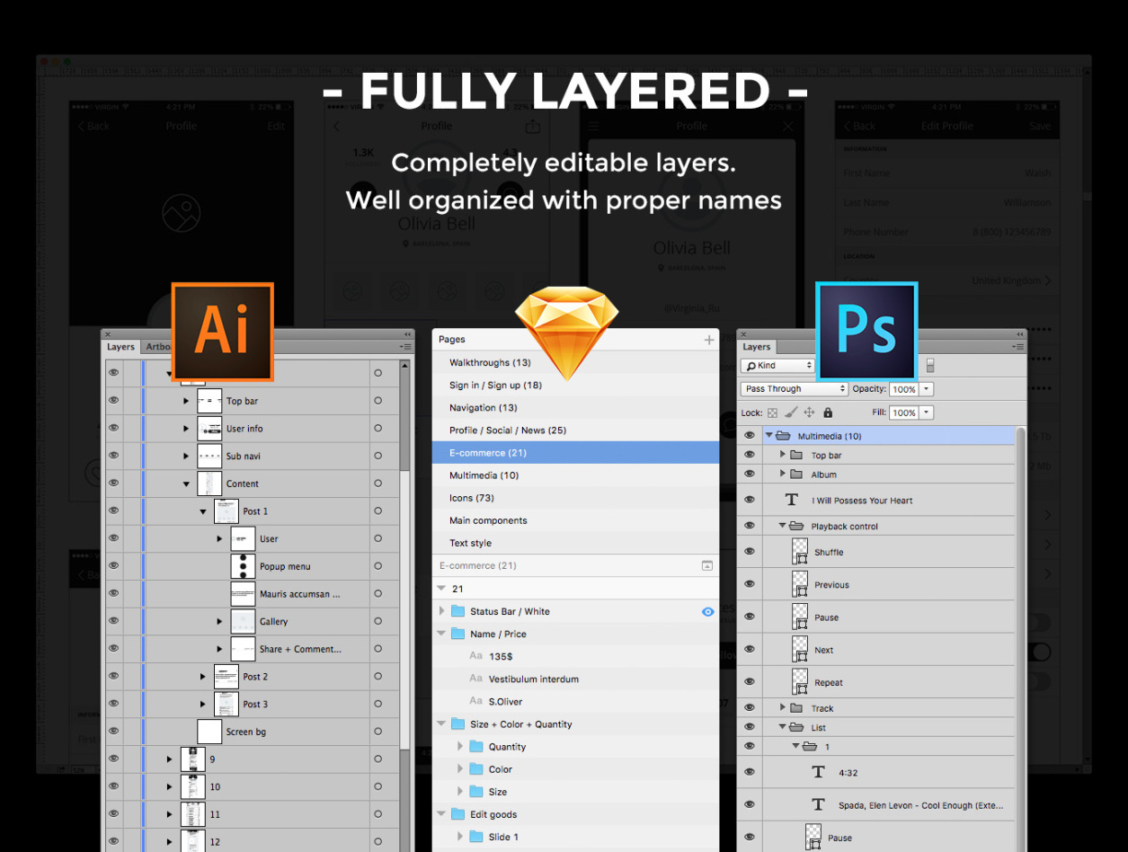The width and height of the screenshot is (1128, 852).
Task: Click the lock transparent pixels icon
Action: tap(772, 413)
